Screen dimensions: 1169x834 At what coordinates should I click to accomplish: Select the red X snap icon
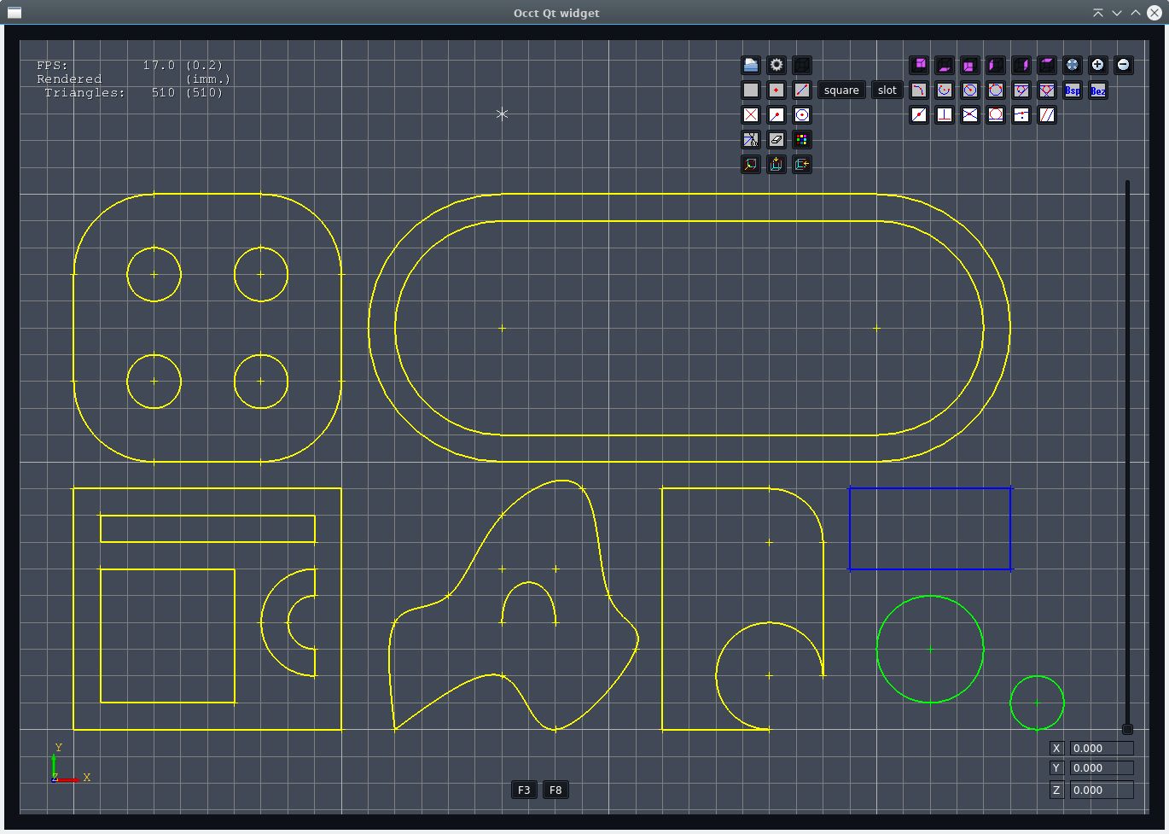click(x=751, y=114)
